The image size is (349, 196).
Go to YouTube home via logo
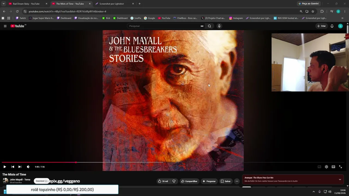tap(17, 26)
